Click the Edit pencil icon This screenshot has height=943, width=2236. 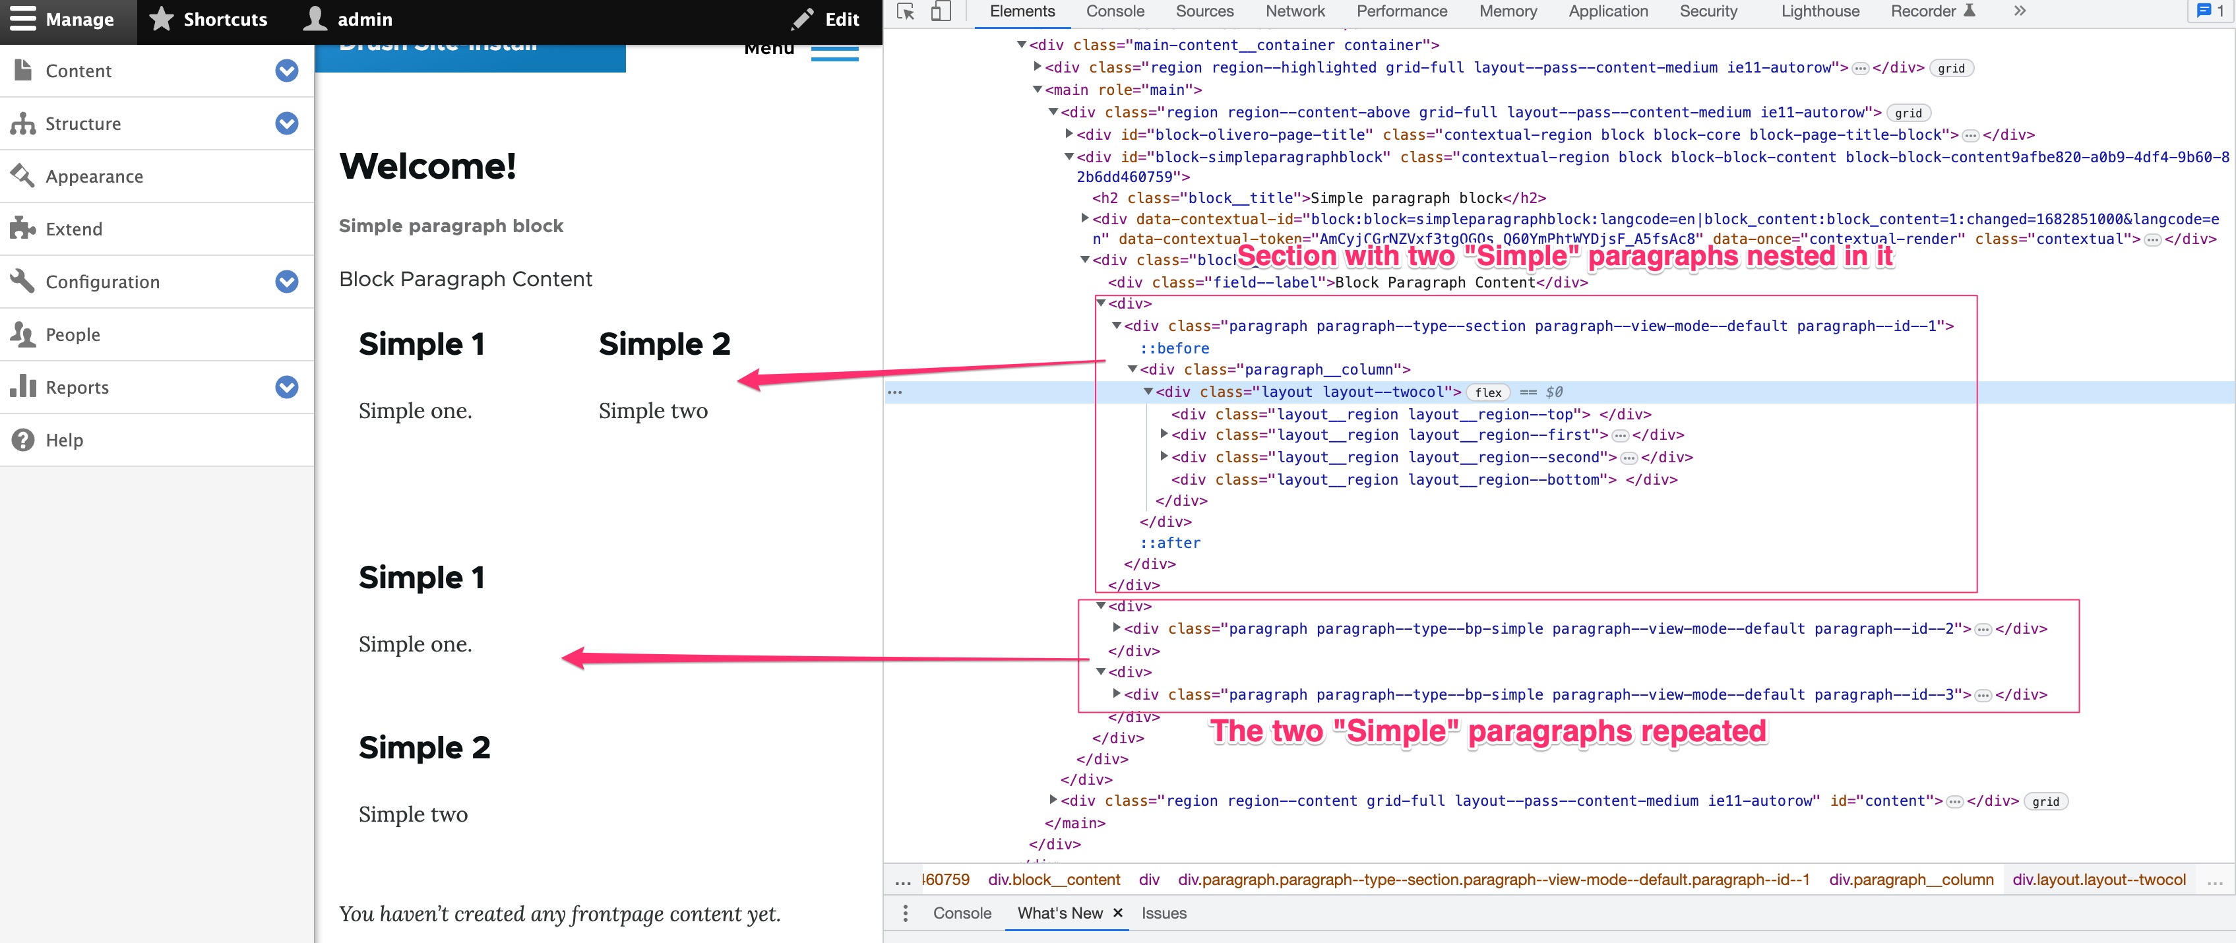pos(803,19)
